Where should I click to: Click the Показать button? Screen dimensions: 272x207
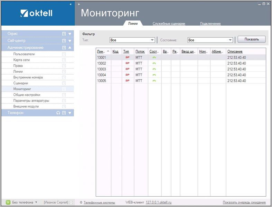click(x=252, y=39)
